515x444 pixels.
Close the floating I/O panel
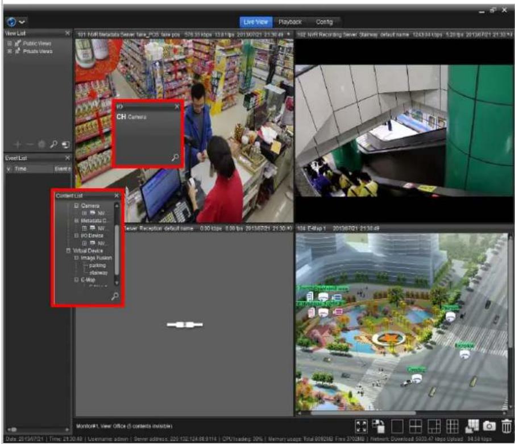click(177, 106)
